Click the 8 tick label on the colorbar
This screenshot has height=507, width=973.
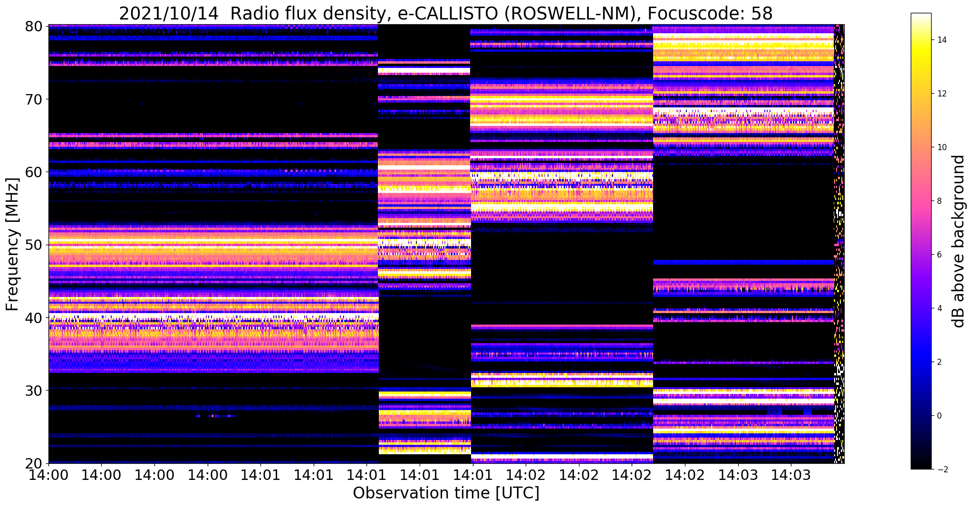pos(938,201)
